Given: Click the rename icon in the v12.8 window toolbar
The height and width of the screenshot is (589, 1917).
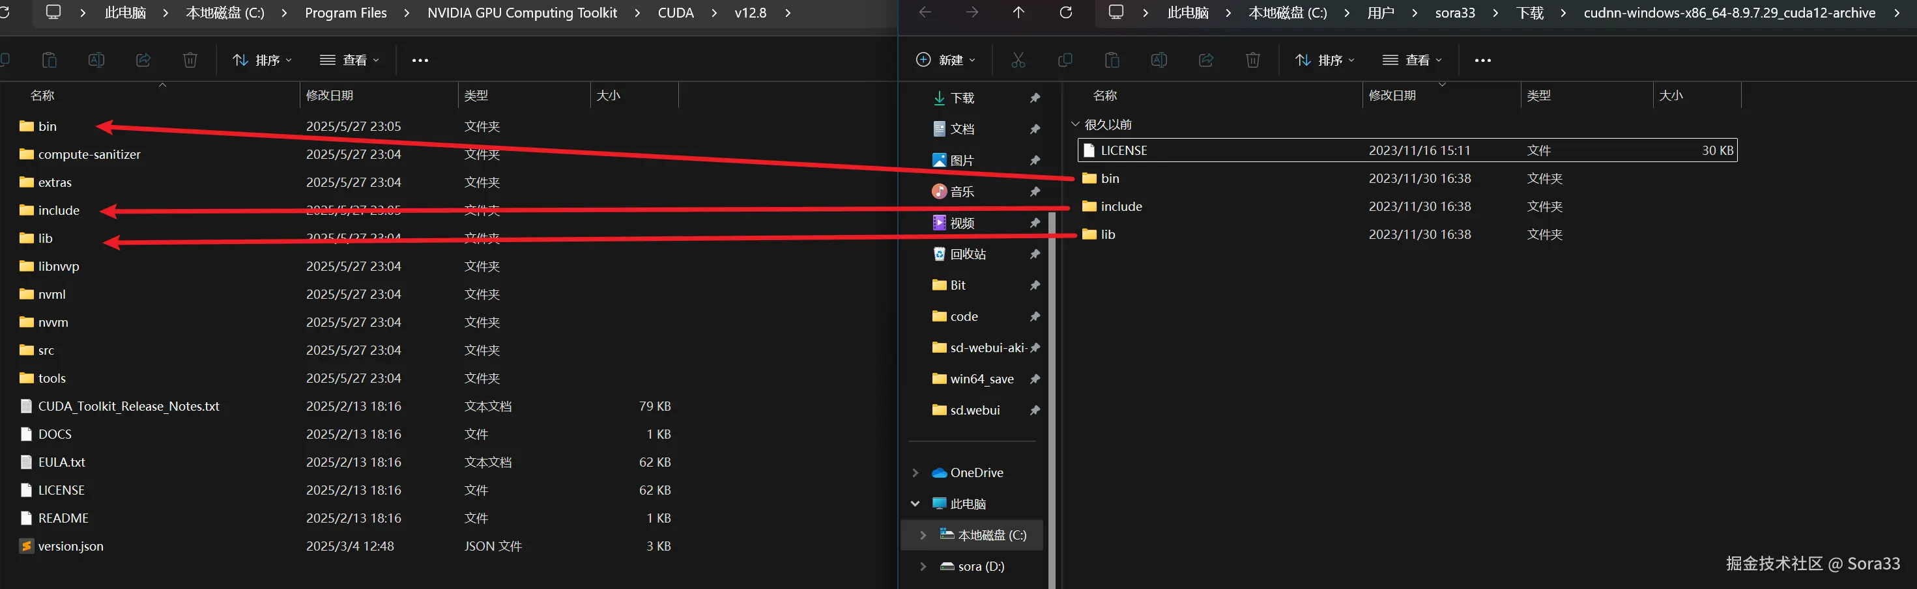Looking at the screenshot, I should (96, 61).
